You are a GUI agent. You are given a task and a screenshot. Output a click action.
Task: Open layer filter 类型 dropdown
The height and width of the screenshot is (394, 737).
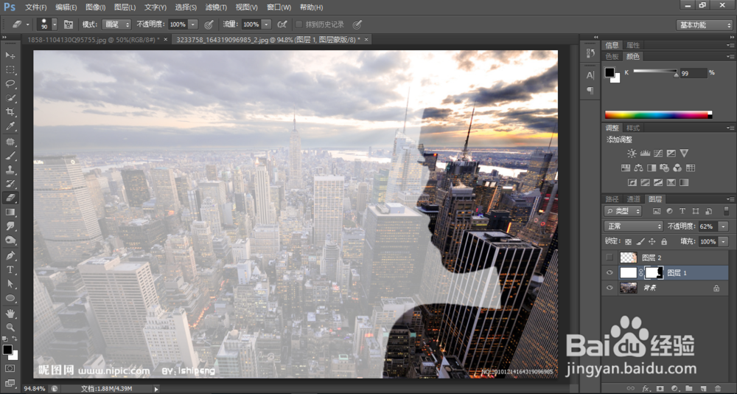[x=623, y=211]
